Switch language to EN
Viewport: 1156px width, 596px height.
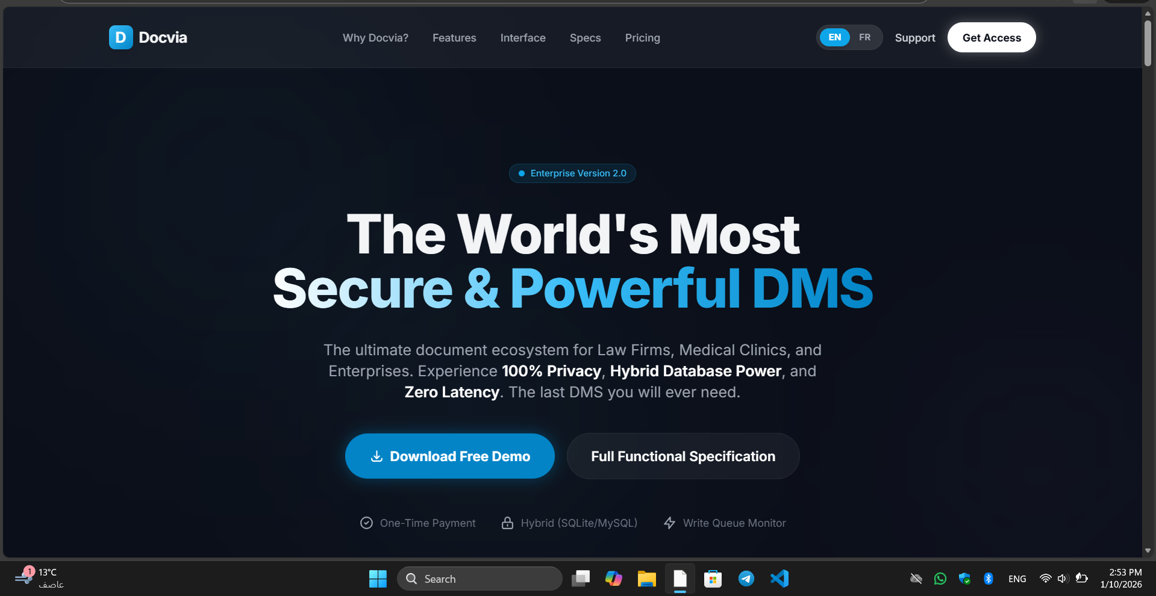click(x=834, y=37)
